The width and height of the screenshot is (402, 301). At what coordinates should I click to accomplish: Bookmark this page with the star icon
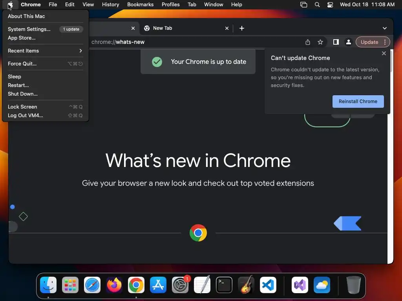(x=320, y=42)
